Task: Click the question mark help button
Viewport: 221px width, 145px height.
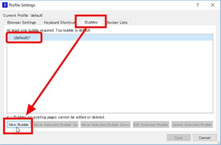Action: pos(198,5)
